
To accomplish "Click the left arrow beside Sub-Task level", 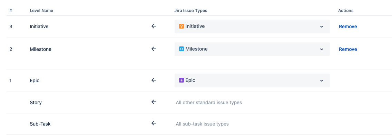I will pyautogui.click(x=154, y=123).
